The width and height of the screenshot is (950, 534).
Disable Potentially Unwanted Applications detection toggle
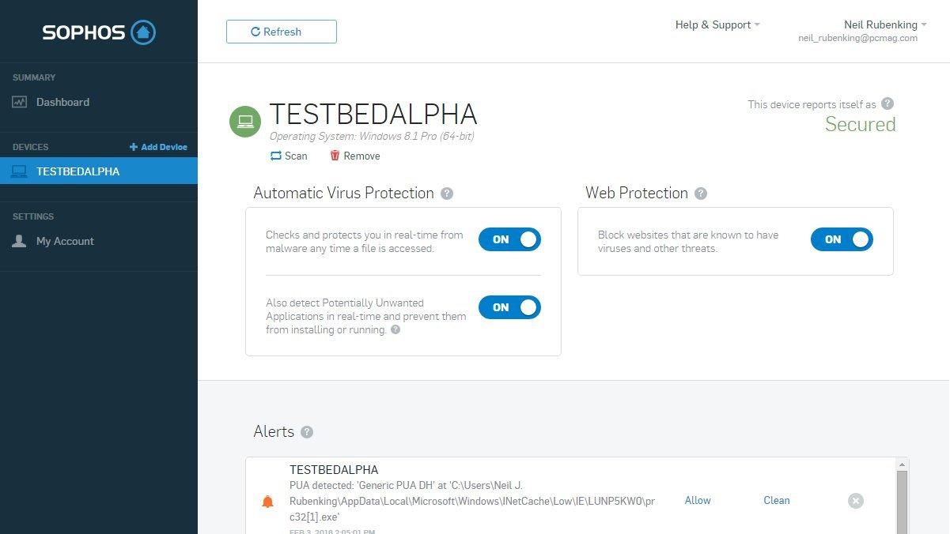[x=509, y=307]
